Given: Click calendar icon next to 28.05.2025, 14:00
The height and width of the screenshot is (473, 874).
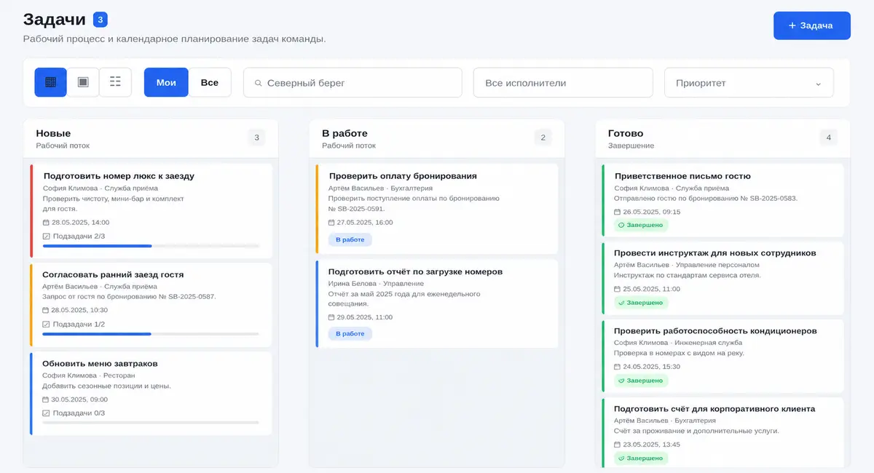Looking at the screenshot, I should tap(46, 223).
